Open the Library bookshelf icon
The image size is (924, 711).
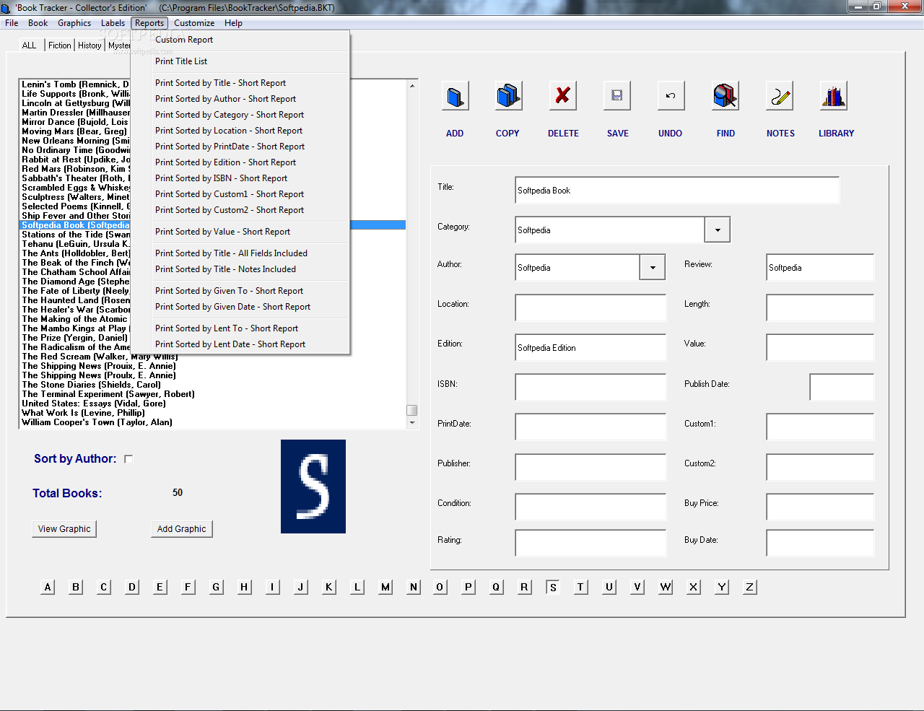click(x=834, y=96)
